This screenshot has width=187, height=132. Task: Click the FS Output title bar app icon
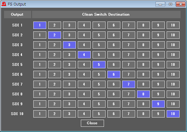coord(4,4)
